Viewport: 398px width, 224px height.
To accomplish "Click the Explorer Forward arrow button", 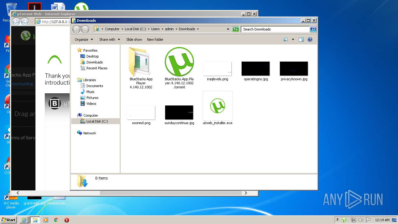I will (85, 29).
